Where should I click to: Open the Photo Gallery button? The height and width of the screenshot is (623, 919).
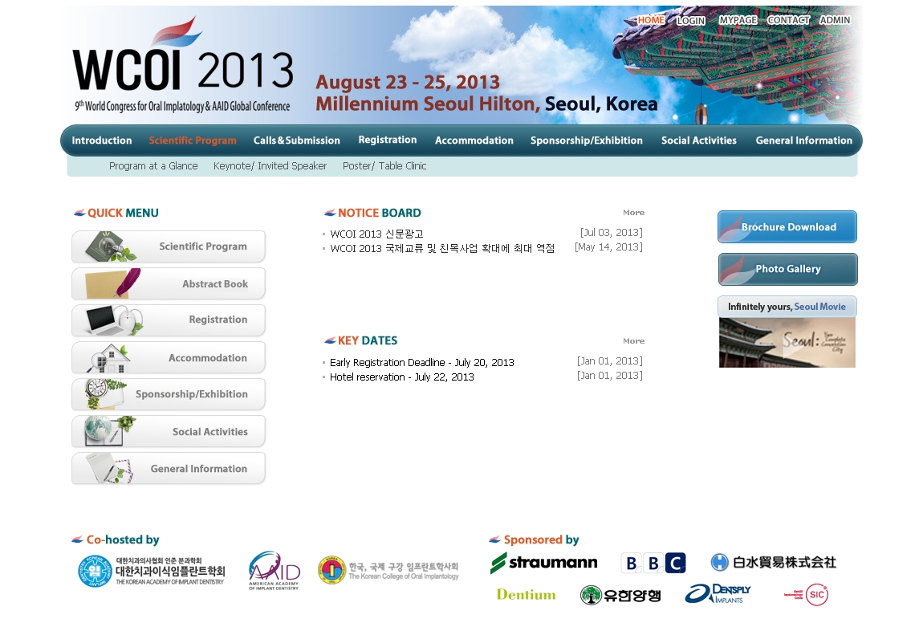point(787,269)
